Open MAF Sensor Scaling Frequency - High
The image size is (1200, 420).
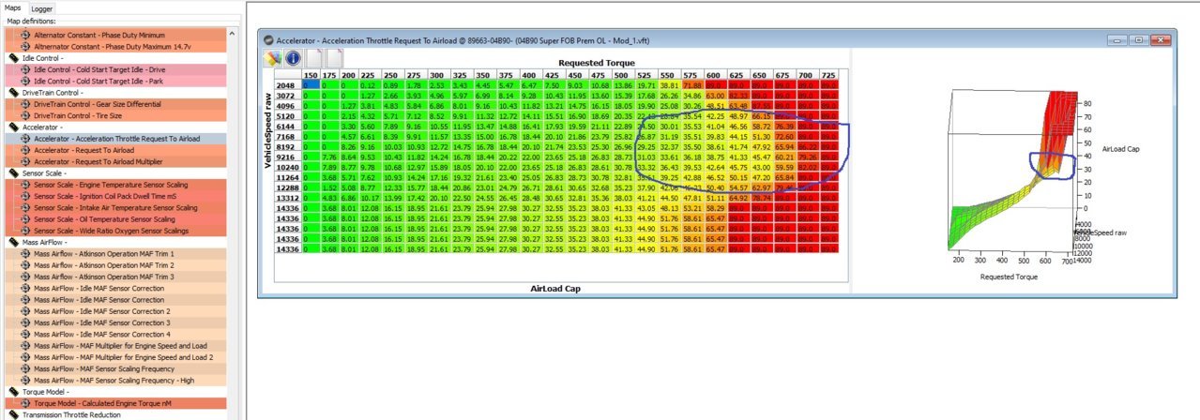114,380
